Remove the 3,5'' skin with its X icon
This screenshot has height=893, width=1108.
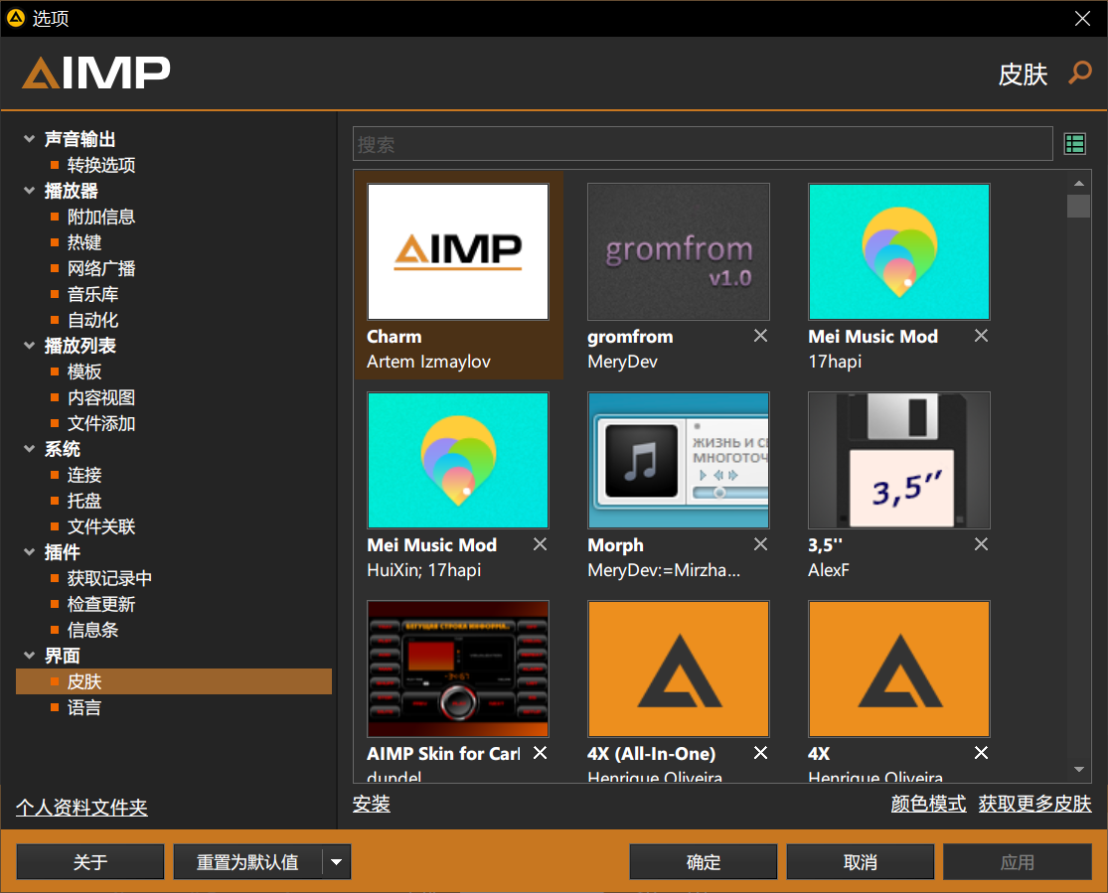(x=981, y=544)
